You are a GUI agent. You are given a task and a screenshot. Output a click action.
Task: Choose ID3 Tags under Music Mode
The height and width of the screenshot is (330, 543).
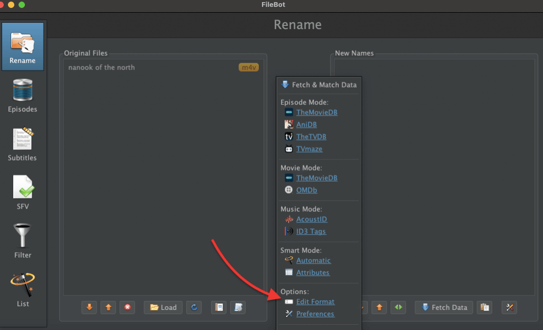(311, 231)
